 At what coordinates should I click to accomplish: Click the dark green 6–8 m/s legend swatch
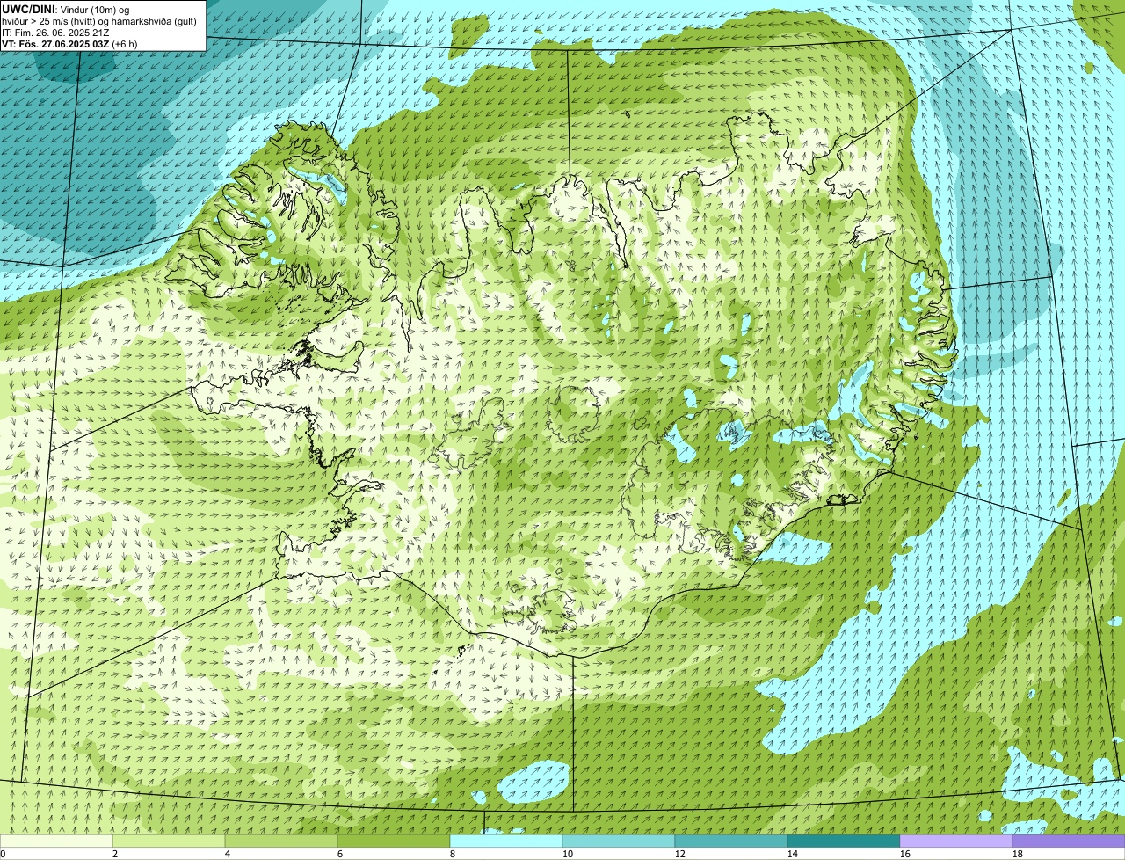pyautogui.click(x=394, y=842)
